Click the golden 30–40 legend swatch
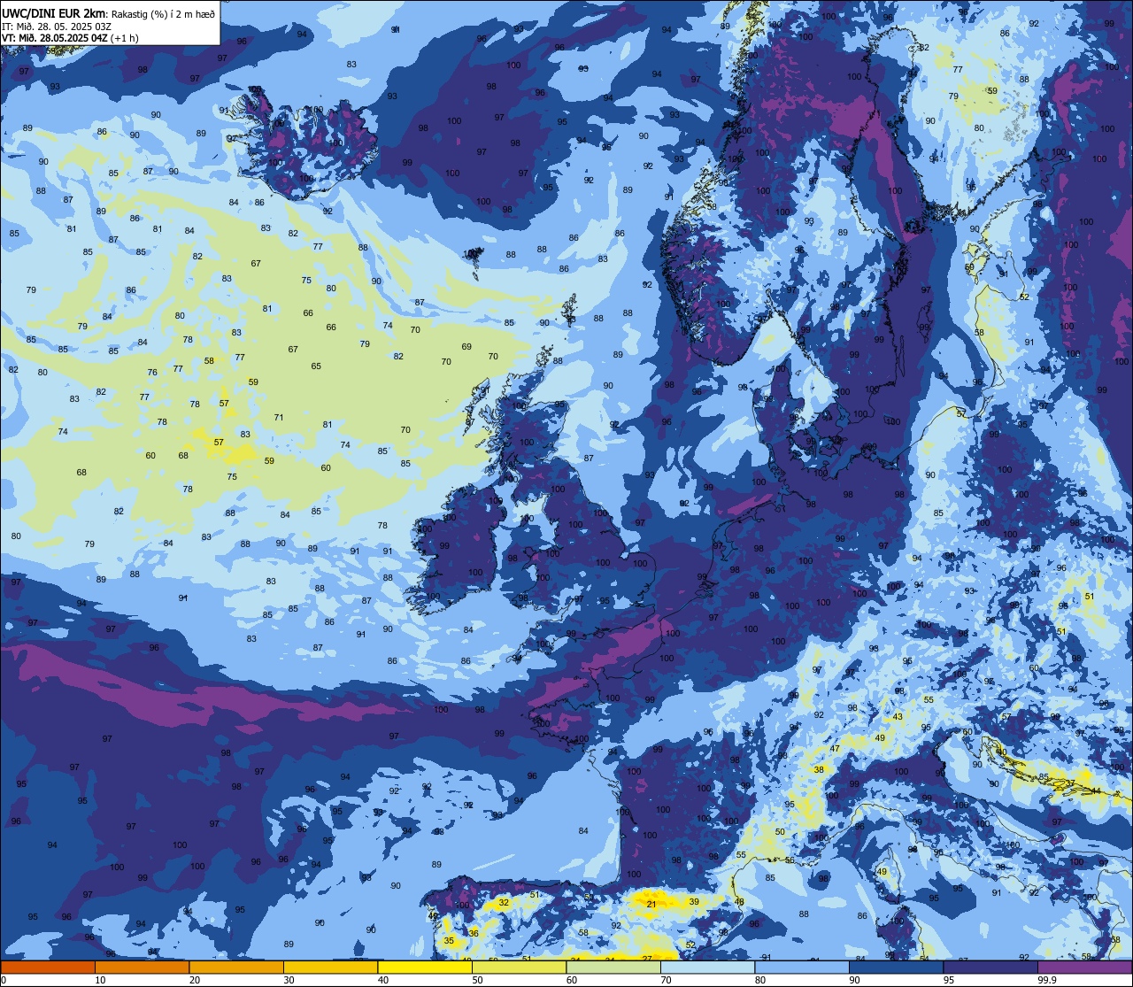The image size is (1133, 987). [x=330, y=967]
